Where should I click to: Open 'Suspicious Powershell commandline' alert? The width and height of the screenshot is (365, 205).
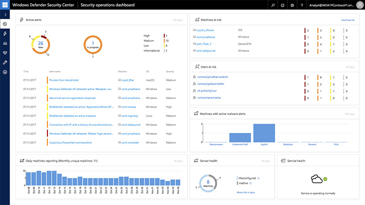[70, 143]
